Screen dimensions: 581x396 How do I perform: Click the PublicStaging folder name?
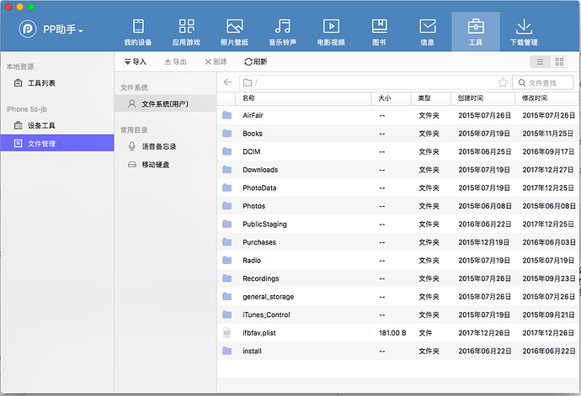264,224
